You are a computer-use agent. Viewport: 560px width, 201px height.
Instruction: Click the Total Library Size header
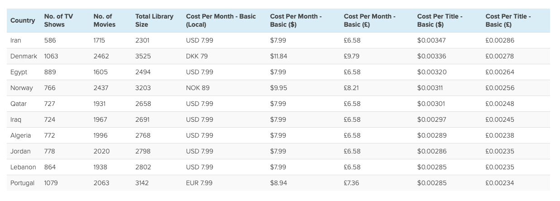(x=154, y=20)
